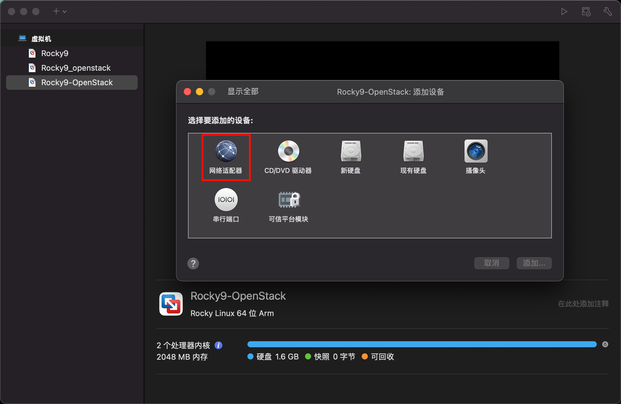The image size is (621, 404).
Task: Click the Add (添加...) button
Action: pyautogui.click(x=534, y=263)
